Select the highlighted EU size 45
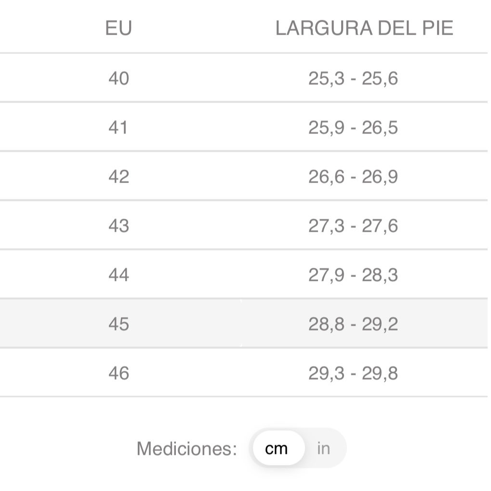 click(119, 324)
